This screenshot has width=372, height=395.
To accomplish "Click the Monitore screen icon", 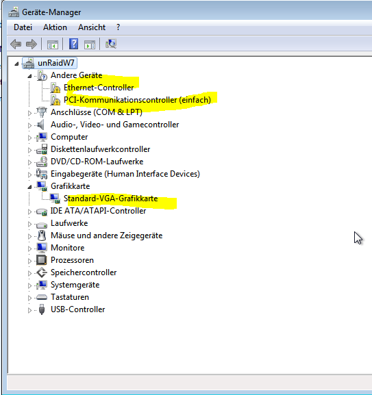I will (42, 248).
